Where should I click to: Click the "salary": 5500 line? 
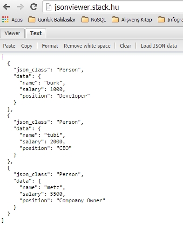[42, 194]
